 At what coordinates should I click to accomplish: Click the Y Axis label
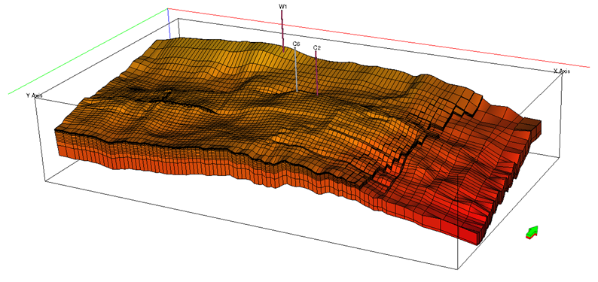[x=34, y=96]
